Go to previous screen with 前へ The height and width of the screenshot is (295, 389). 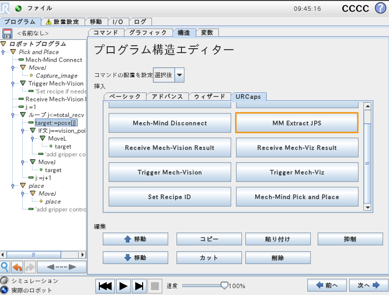pyautogui.click(x=327, y=285)
